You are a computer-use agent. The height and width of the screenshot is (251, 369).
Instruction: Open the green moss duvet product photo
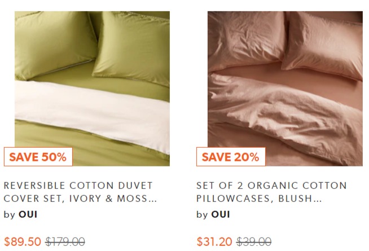tap(92, 89)
